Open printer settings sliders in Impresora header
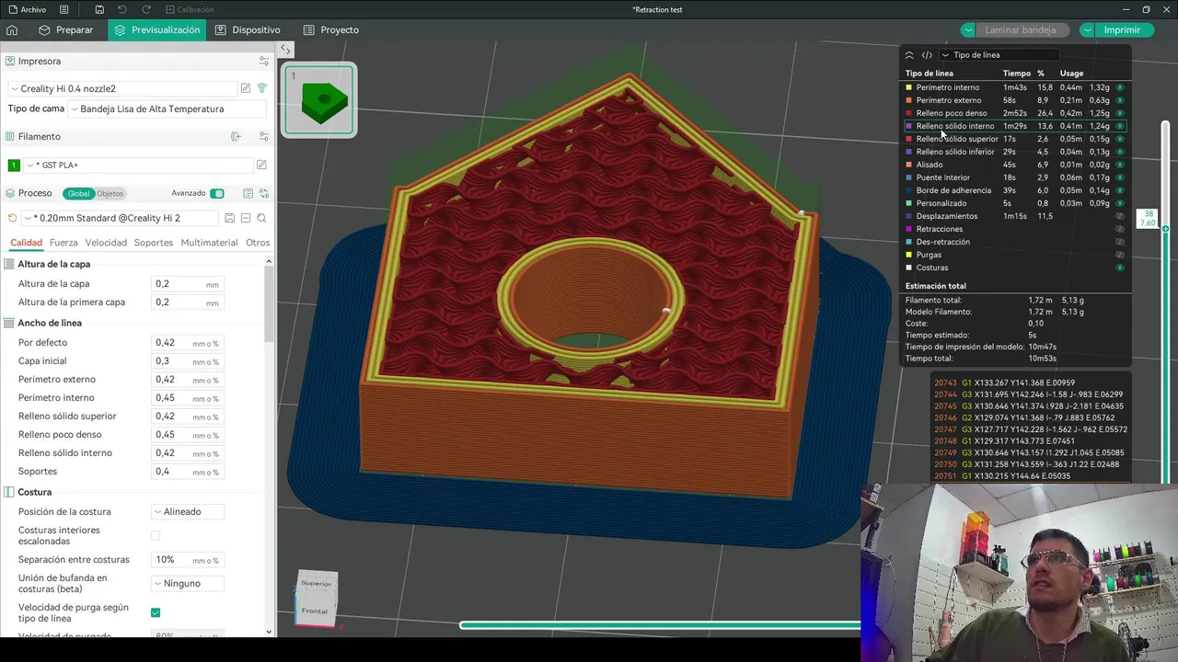 pos(264,61)
